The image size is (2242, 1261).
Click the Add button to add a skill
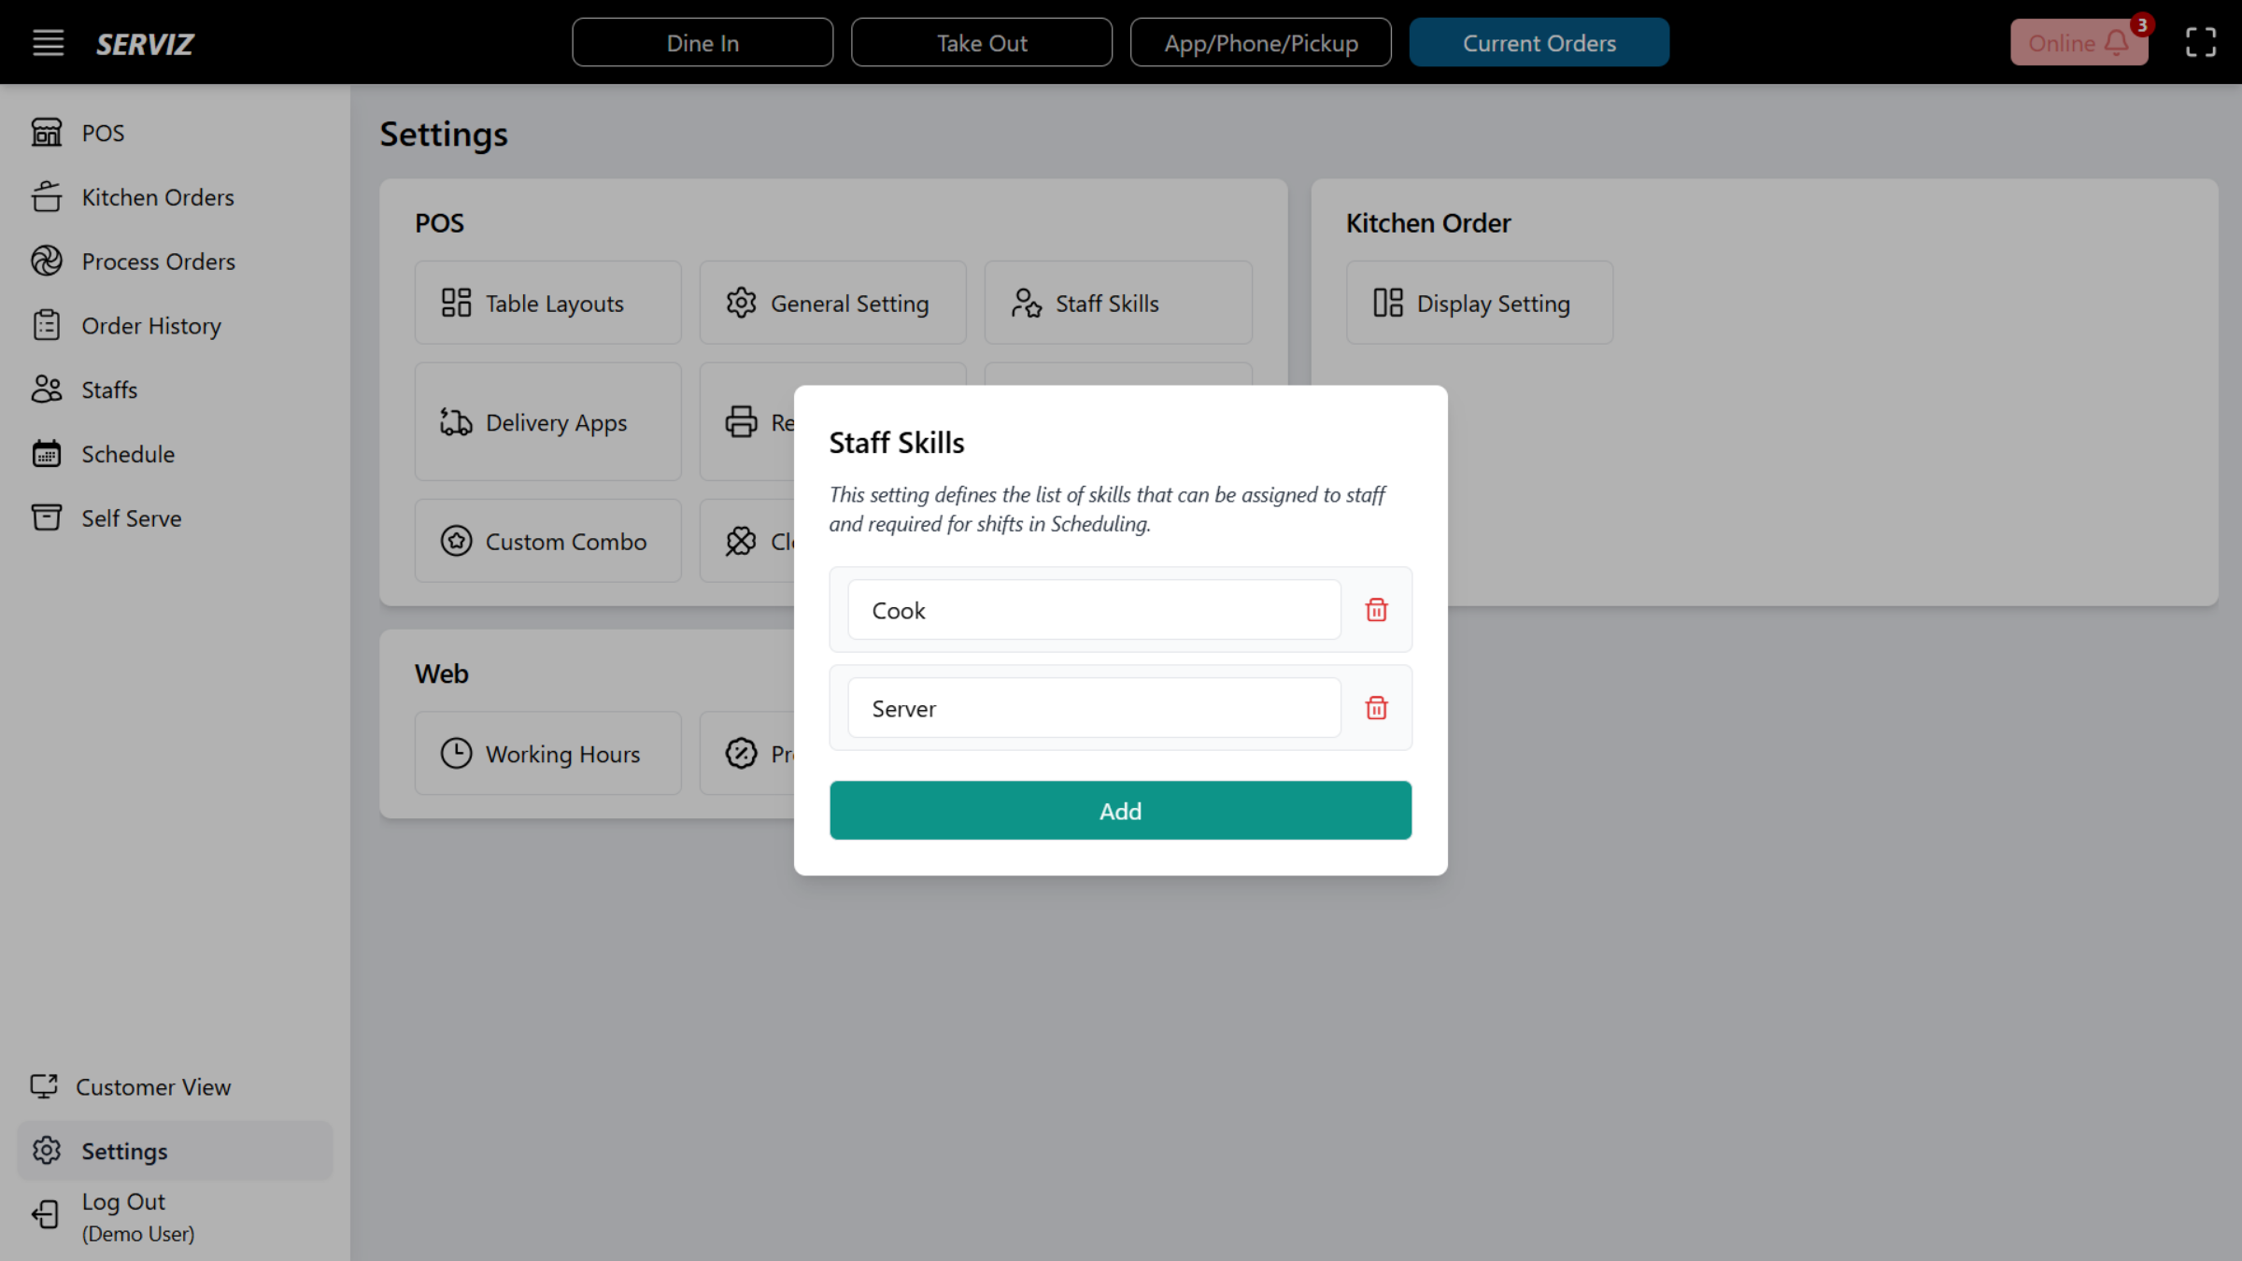point(1120,810)
